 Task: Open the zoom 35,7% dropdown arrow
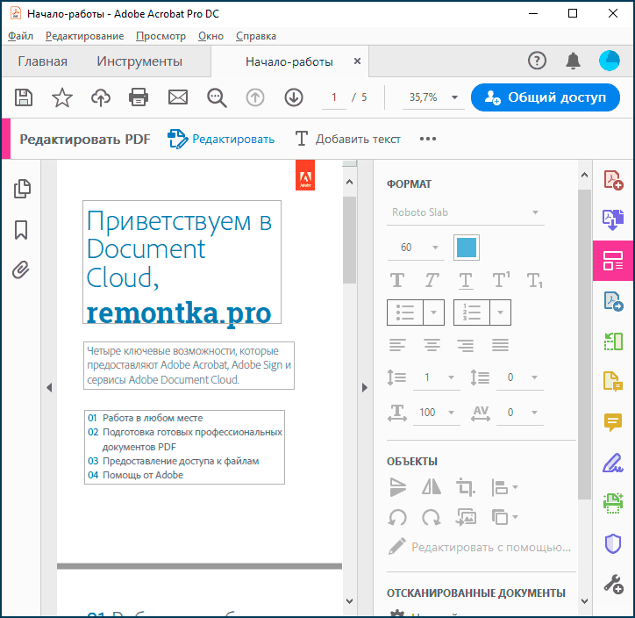455,97
